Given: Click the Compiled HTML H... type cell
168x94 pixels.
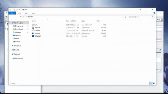Looking at the screenshot, I should tap(88, 30).
